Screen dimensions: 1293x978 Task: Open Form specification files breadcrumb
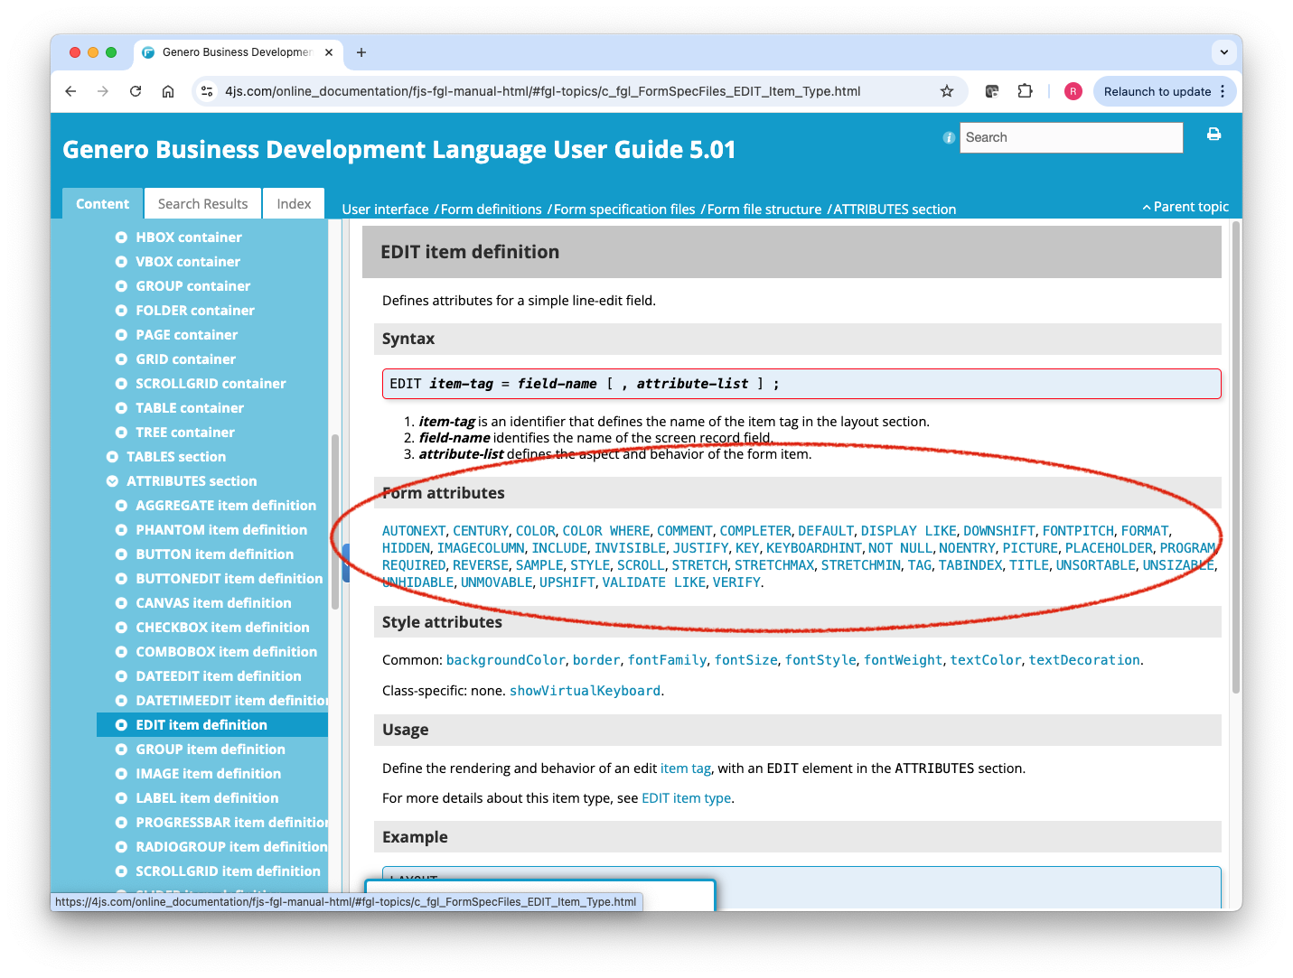pos(624,210)
